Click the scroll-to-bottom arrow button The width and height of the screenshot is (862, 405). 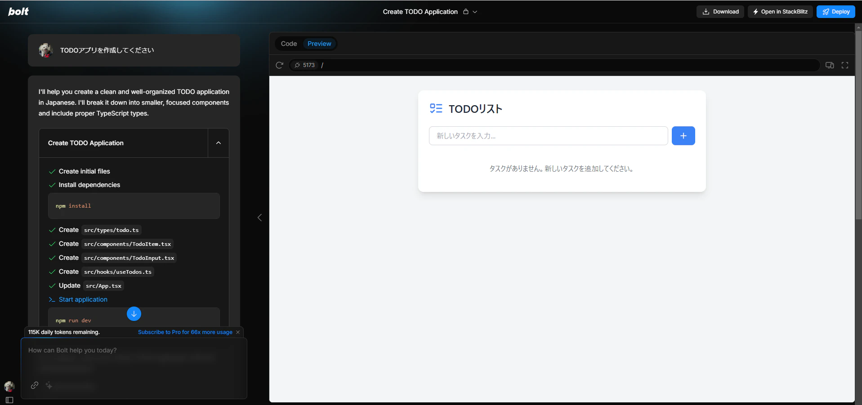(134, 314)
